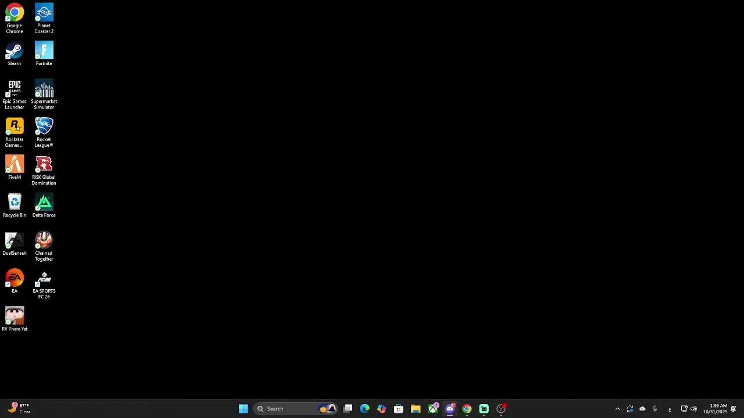Open the Xbox app from the taskbar
This screenshot has height=418, width=744.
pyautogui.click(x=433, y=409)
